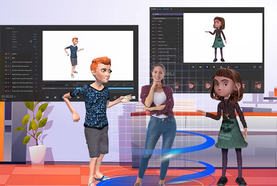Image resolution: width=277 pixels, height=186 pixels.
Task: Select the Noelle puppet row
Action: pyautogui.click(x=167, y=14)
